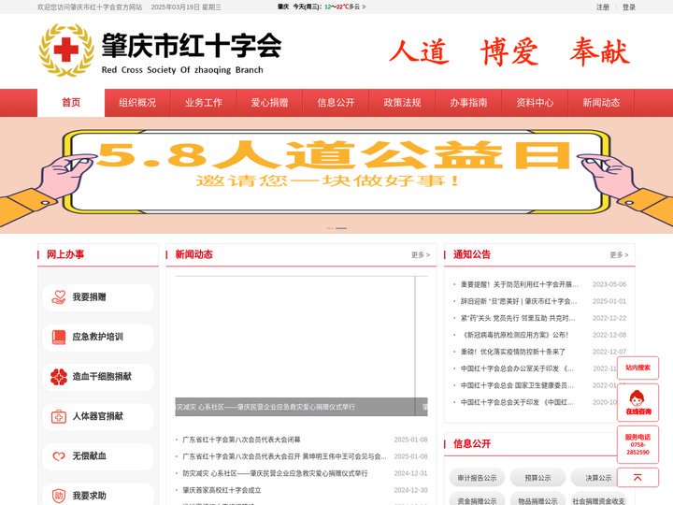Click the news slideshow caption bar
This screenshot has height=505, width=673.
coord(301,407)
